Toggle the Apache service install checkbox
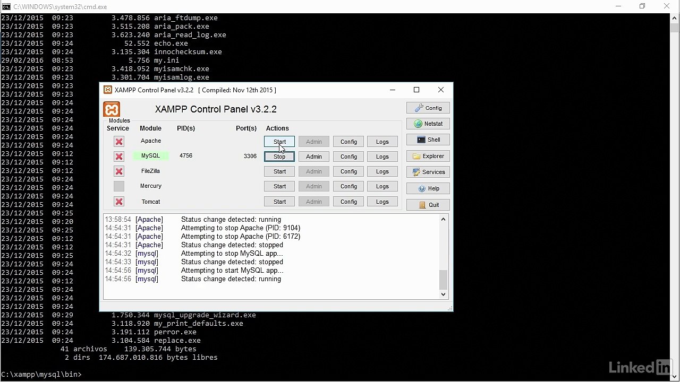This screenshot has width=680, height=382. coord(119,142)
